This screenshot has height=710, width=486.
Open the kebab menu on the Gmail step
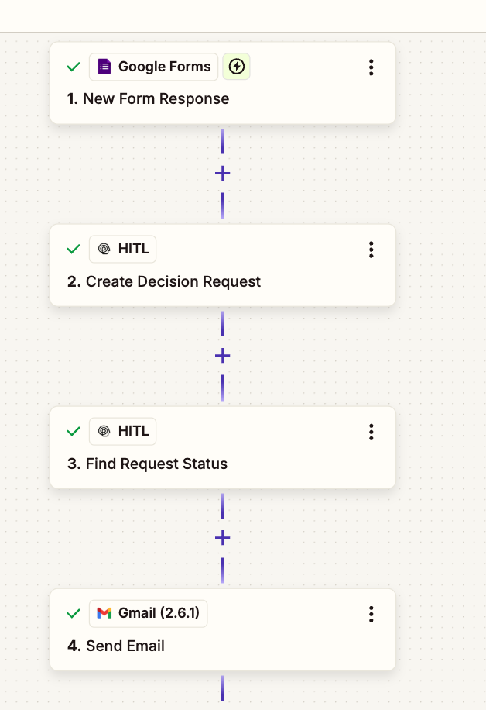371,614
